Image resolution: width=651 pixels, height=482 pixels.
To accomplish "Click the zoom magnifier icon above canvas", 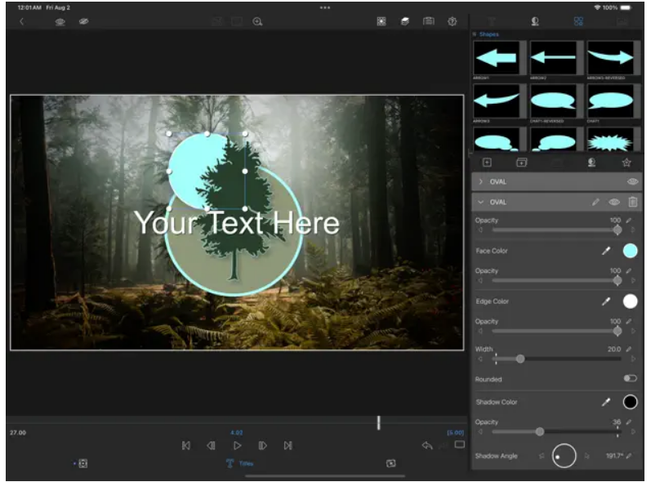I will point(257,22).
